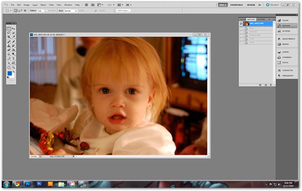
Task: Open the Image menu
Action: 26,5
